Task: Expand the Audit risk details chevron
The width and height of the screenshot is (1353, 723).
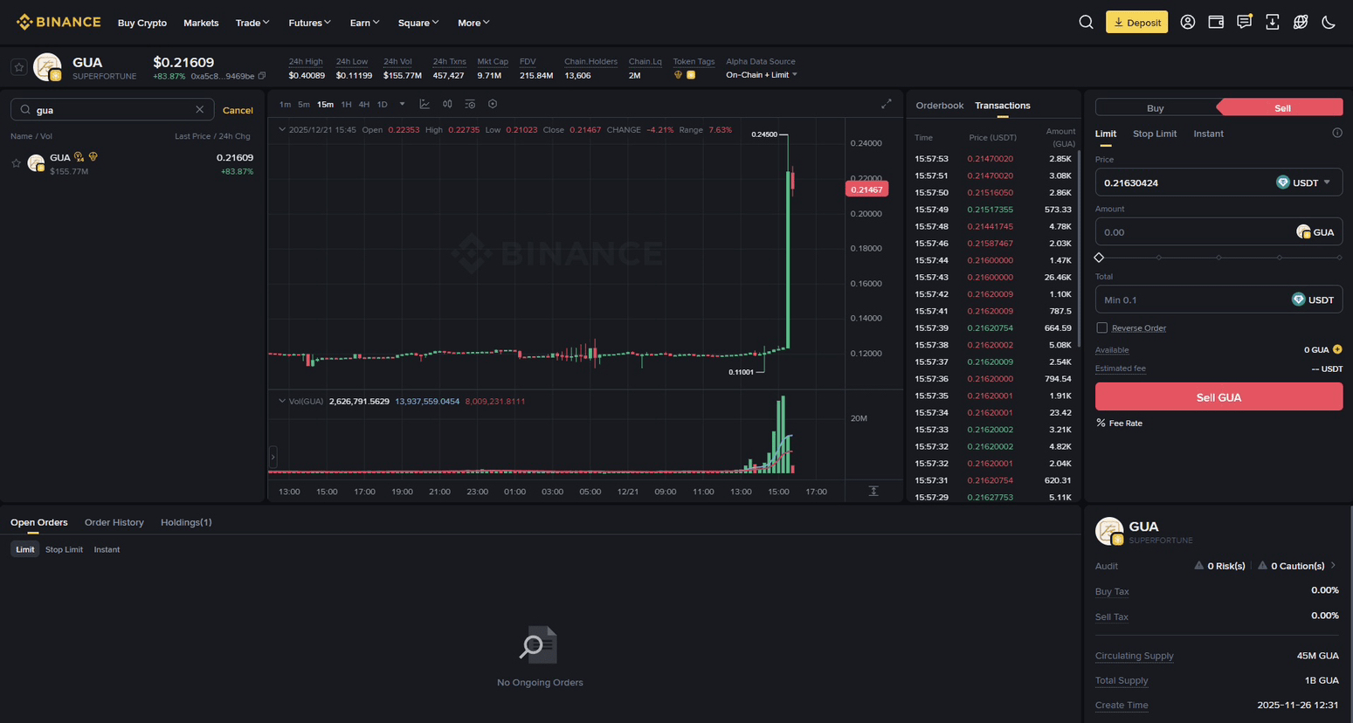Action: [1333, 566]
